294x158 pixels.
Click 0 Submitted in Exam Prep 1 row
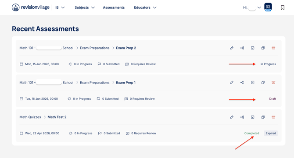(108, 99)
